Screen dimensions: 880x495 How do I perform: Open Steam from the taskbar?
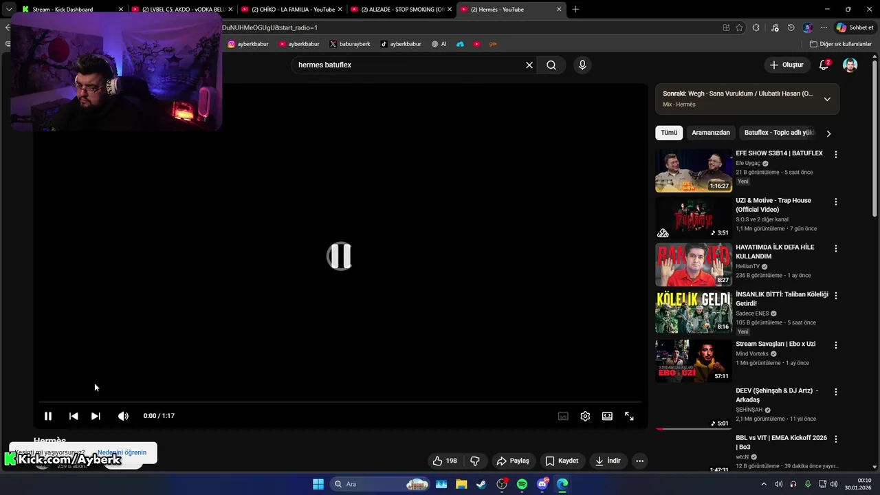[481, 484]
